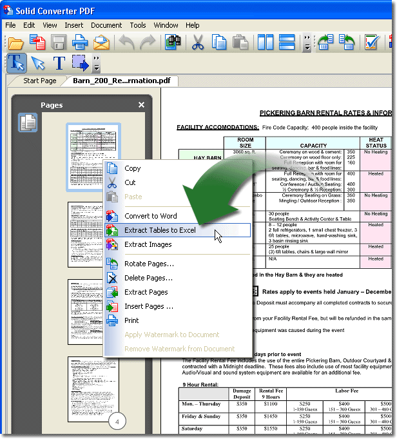397x439 pixels.
Task: Click the Pages panel thumbnail view icon
Action: (28, 122)
